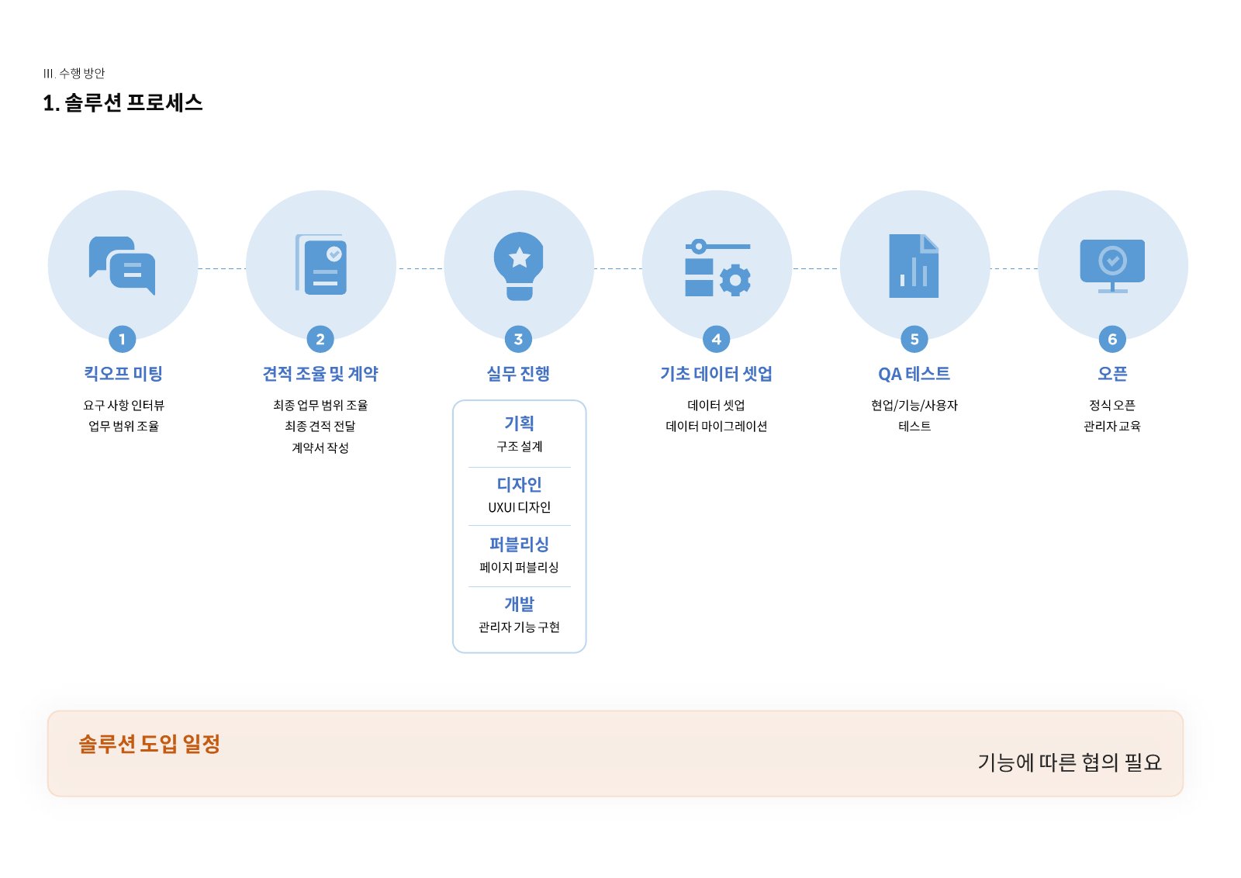Click the '기능에 따른 협의 필요' text
The height and width of the screenshot is (878, 1241).
(1070, 762)
